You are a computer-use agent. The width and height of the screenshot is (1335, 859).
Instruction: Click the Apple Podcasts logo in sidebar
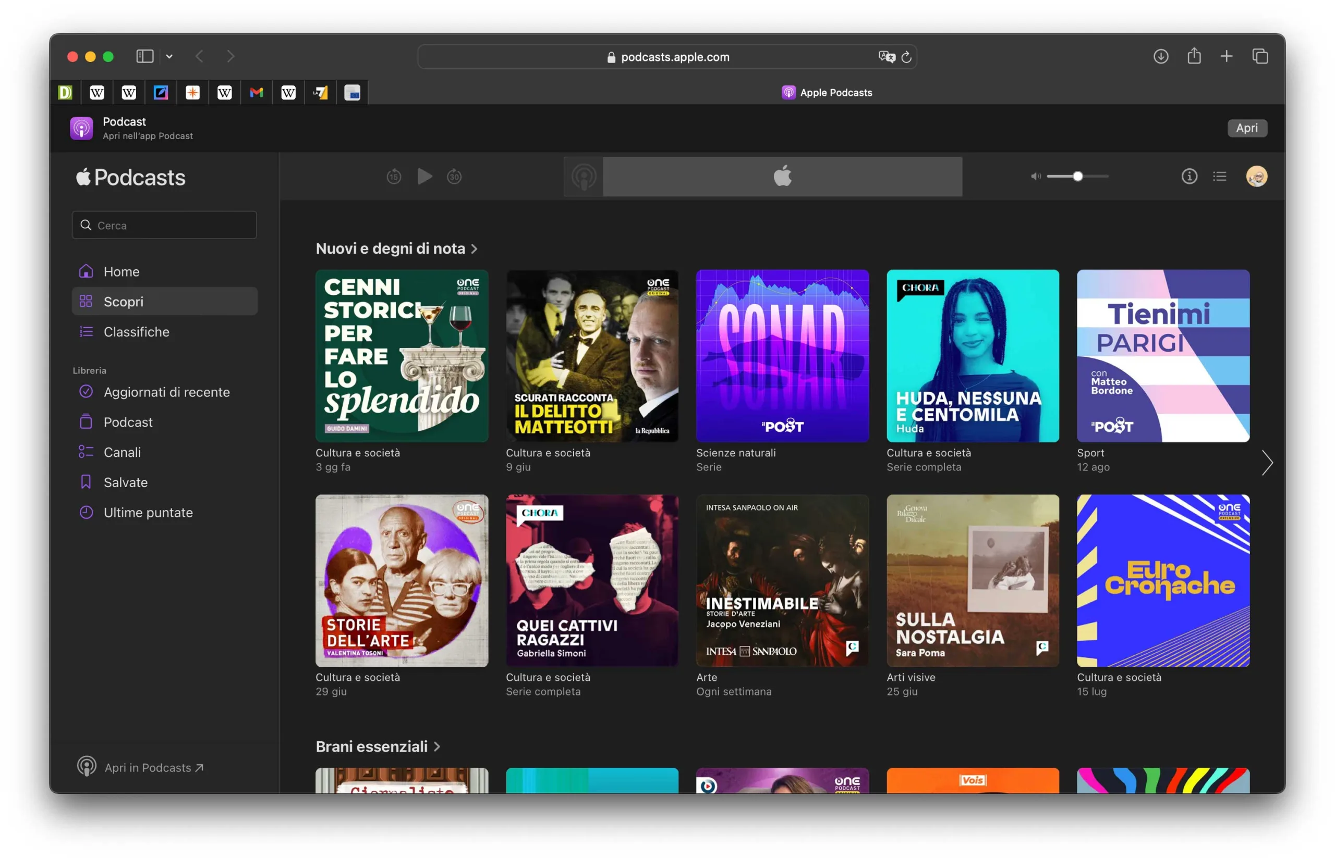pyautogui.click(x=131, y=178)
